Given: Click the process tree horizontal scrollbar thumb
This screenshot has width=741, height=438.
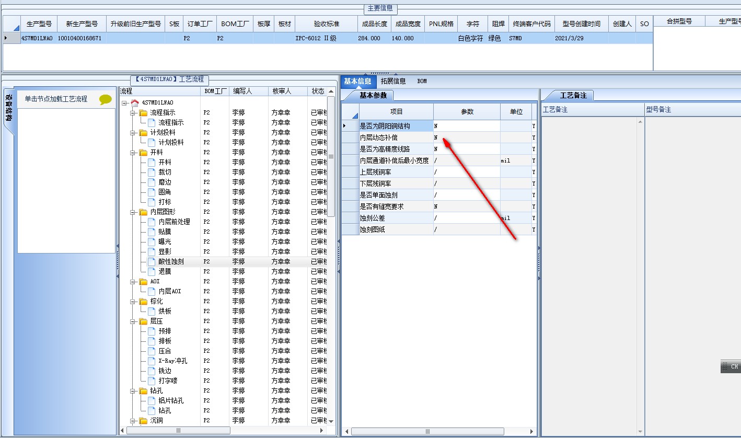Looking at the screenshot, I should [x=178, y=431].
